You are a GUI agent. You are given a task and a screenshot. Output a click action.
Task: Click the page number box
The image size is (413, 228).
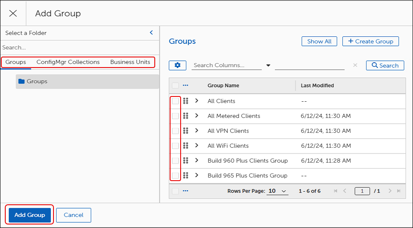tap(362, 191)
